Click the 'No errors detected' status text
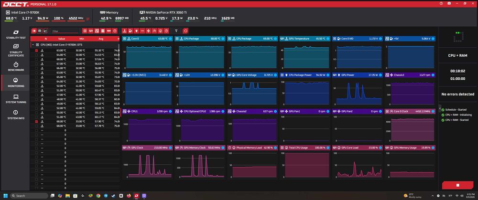Screen dimensions: 478x200 (x=457, y=95)
